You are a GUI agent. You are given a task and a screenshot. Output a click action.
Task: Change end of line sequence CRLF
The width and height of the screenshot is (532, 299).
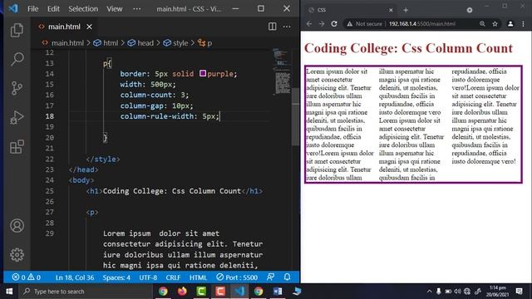point(173,277)
